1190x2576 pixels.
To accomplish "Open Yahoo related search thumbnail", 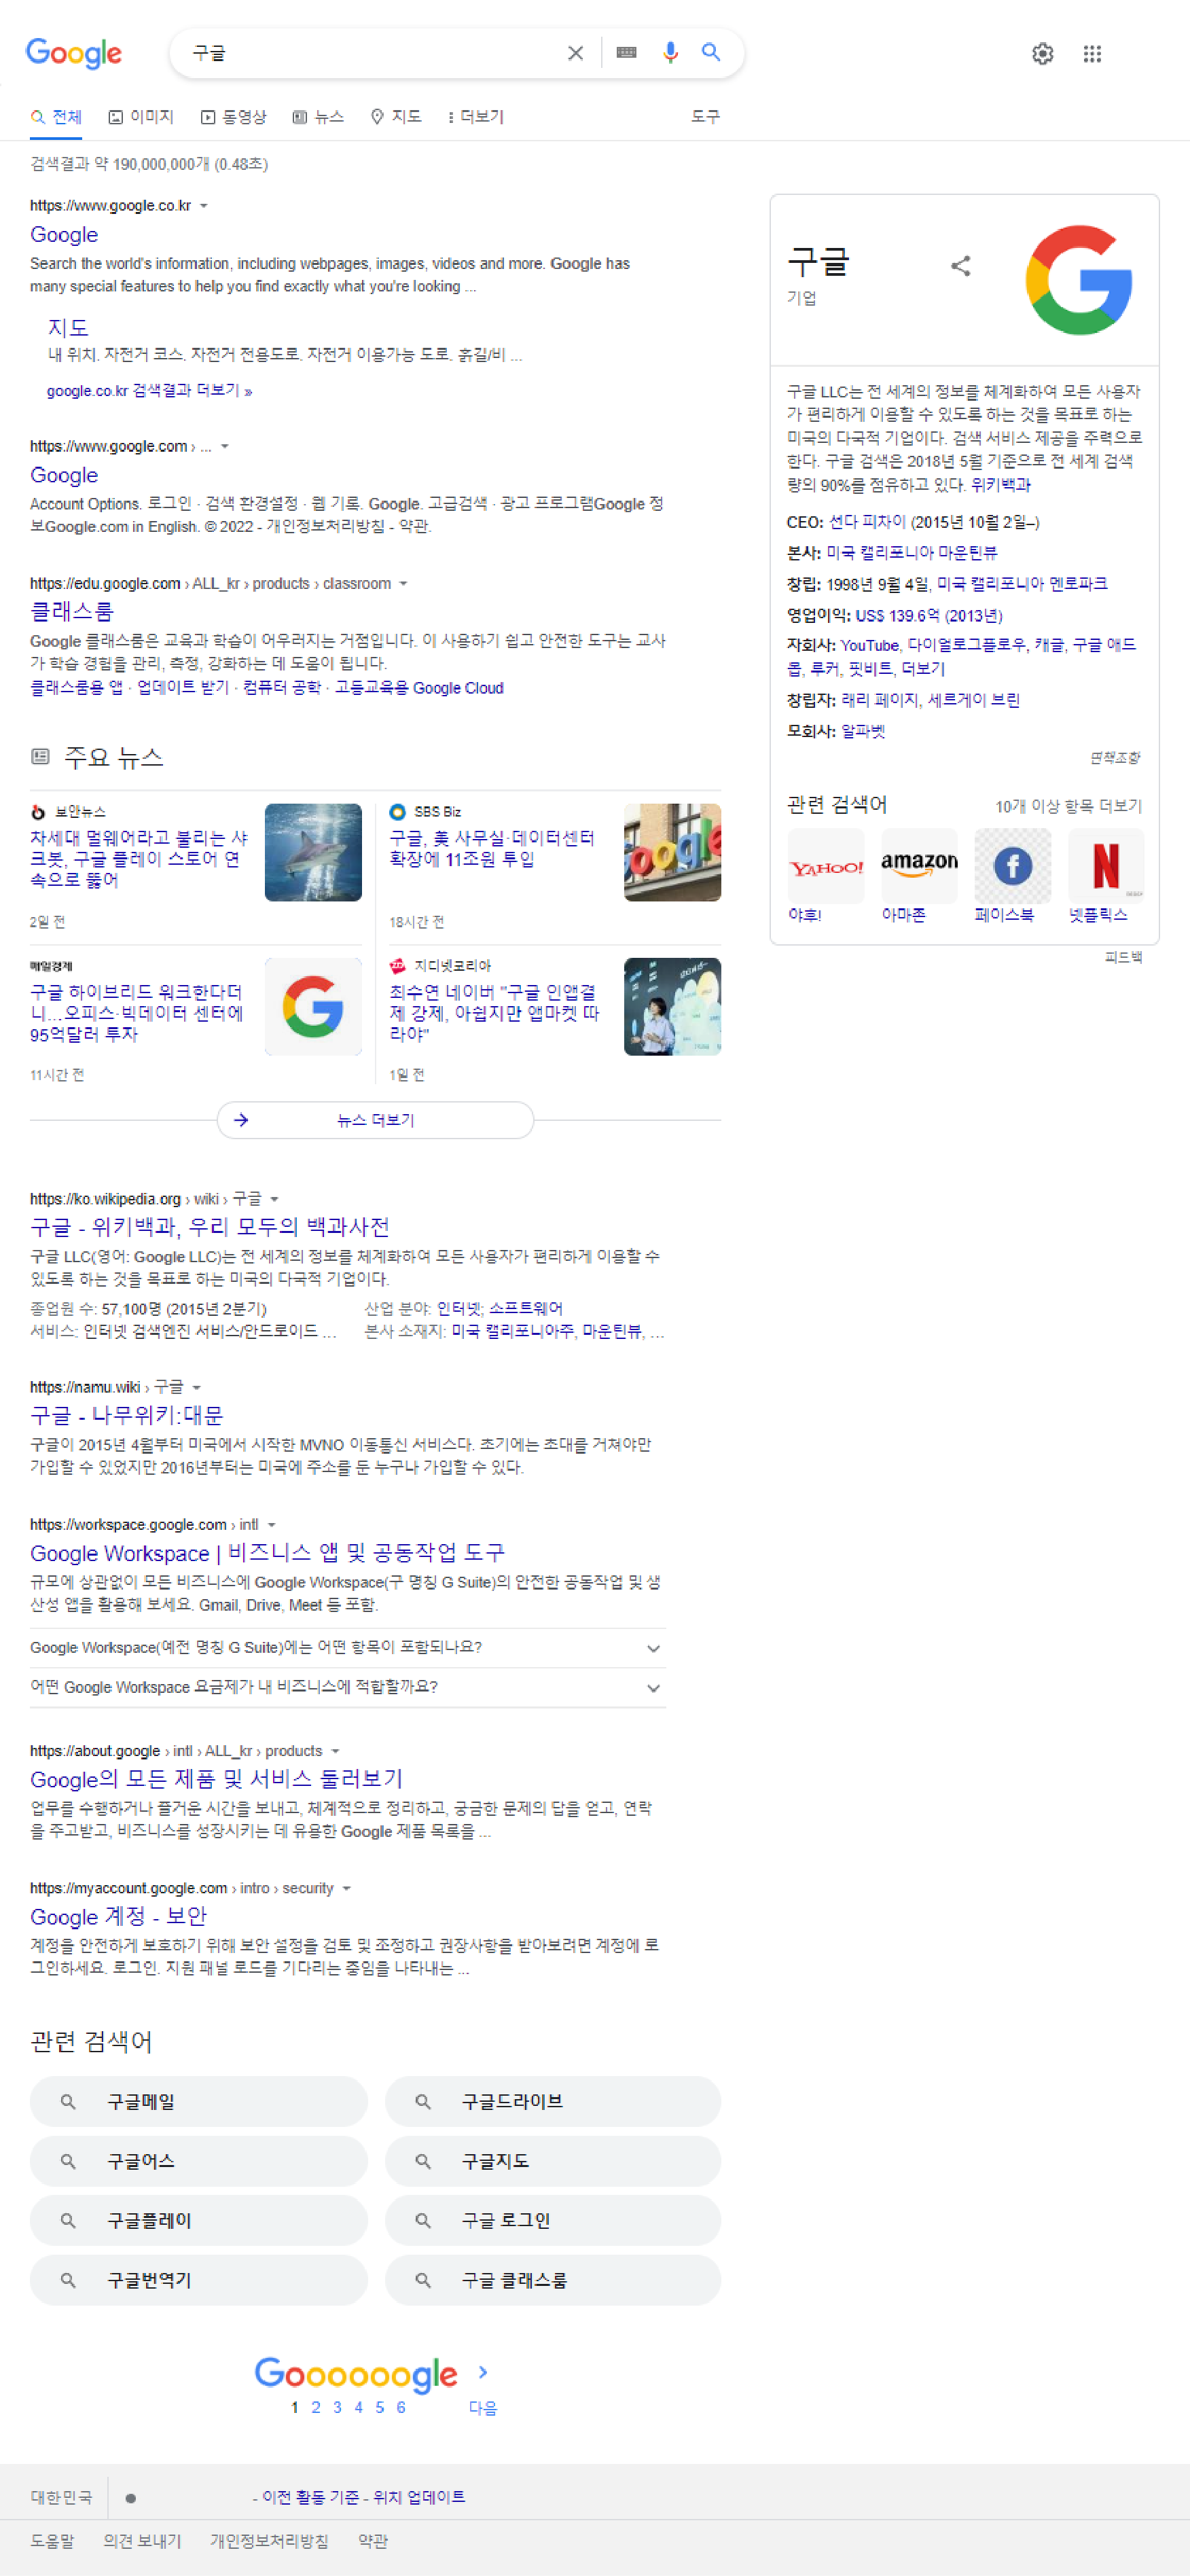I will [825, 866].
